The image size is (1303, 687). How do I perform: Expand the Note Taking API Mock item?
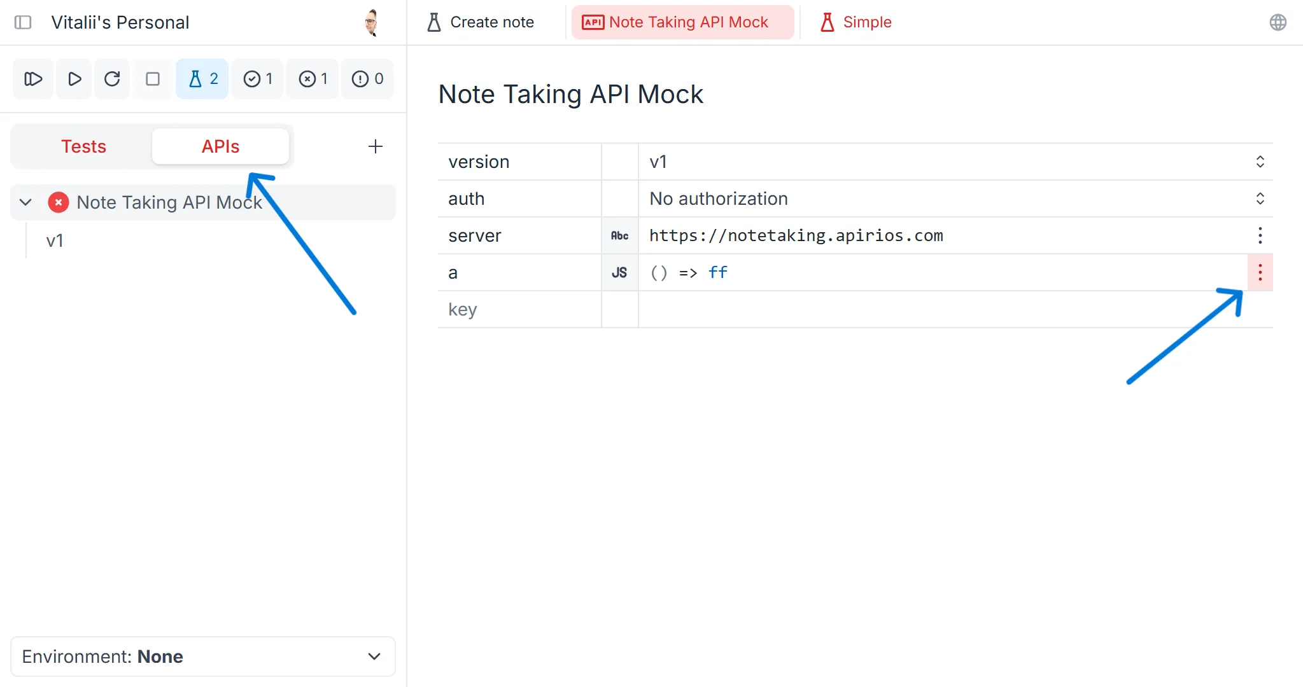tap(25, 202)
